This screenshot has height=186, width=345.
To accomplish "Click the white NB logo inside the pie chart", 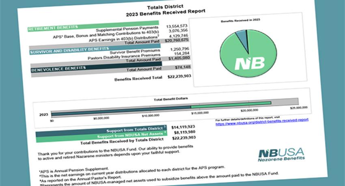I will click(250, 63).
